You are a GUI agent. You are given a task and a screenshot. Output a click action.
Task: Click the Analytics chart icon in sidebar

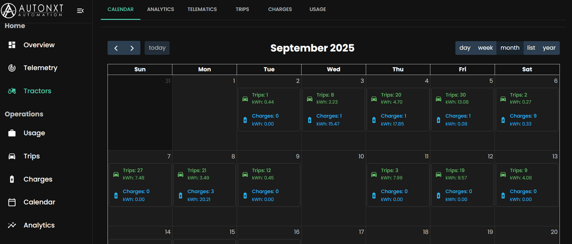click(12, 225)
